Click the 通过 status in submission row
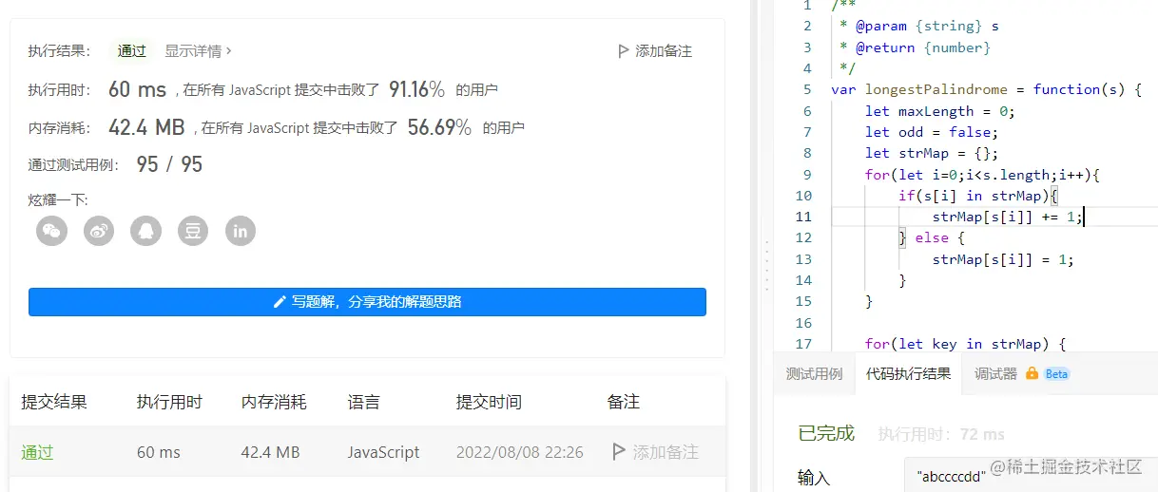Image resolution: width=1158 pixels, height=492 pixels. coord(37,452)
